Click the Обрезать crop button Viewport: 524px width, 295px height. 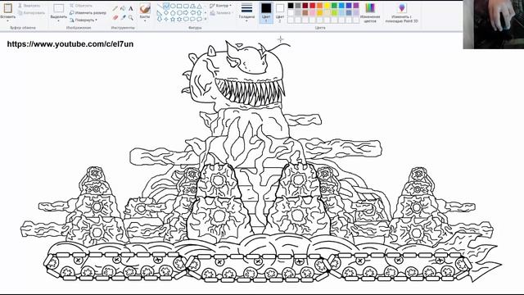point(81,6)
